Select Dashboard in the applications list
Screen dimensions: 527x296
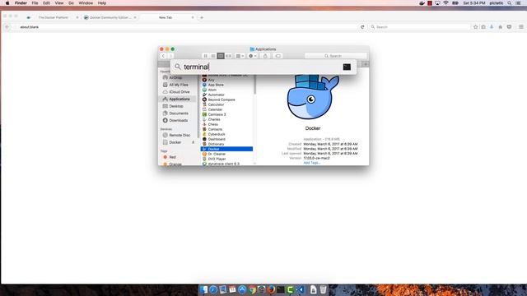[217, 139]
